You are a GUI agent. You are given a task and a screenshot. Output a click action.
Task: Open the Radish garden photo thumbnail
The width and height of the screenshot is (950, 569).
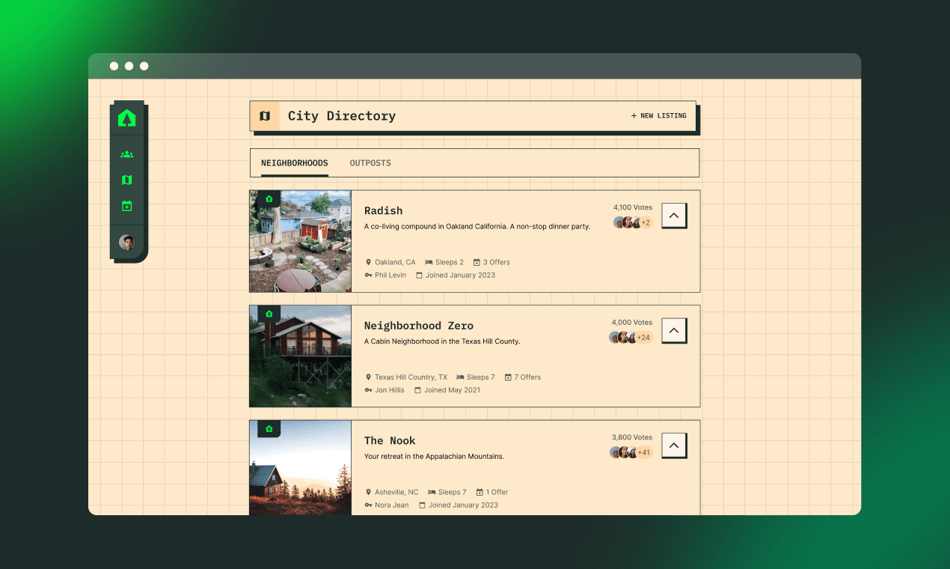(301, 241)
